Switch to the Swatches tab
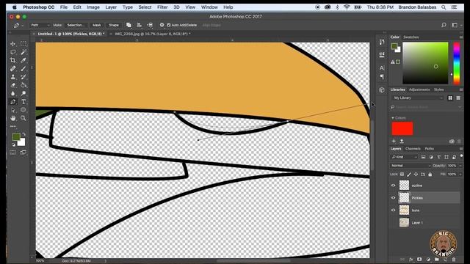 point(411,37)
